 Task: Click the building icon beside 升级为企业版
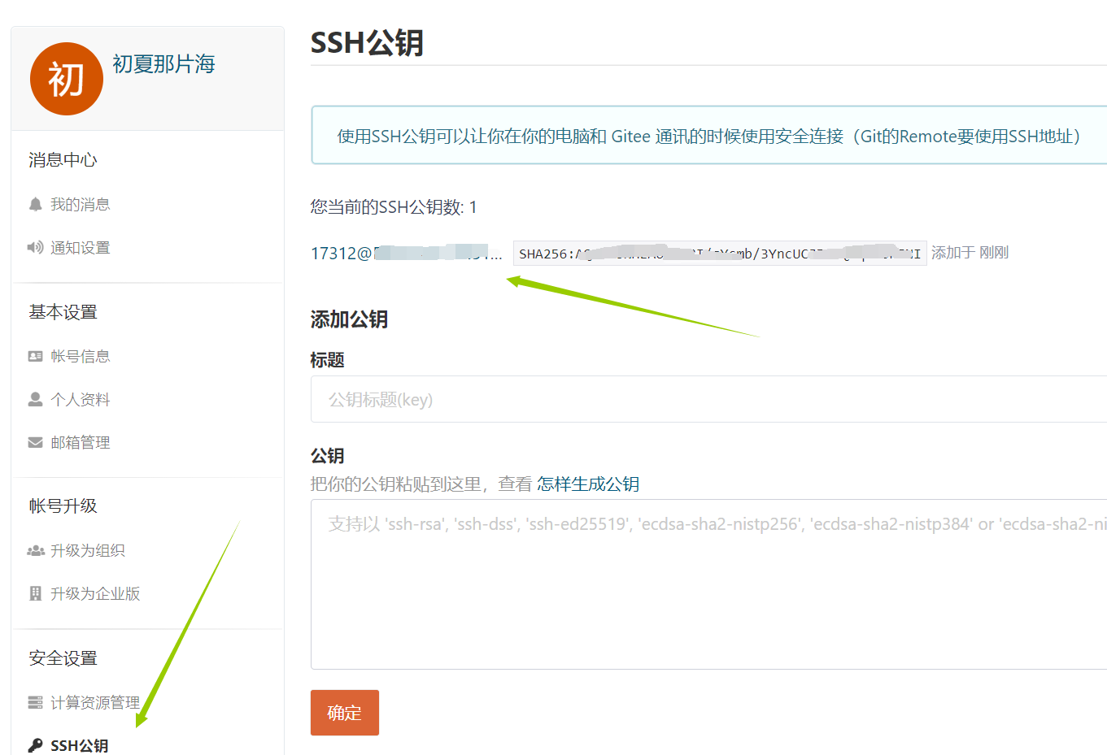[x=35, y=594]
